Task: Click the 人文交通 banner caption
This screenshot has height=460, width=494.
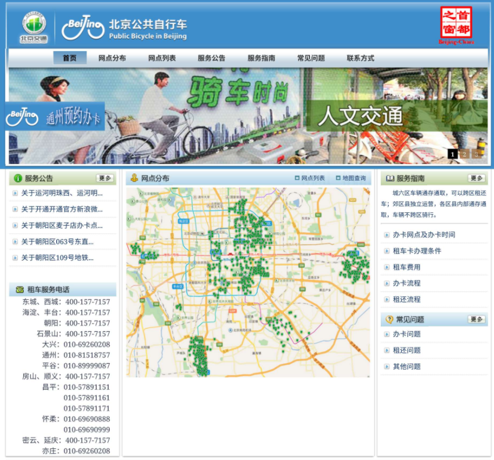Action: (x=360, y=116)
